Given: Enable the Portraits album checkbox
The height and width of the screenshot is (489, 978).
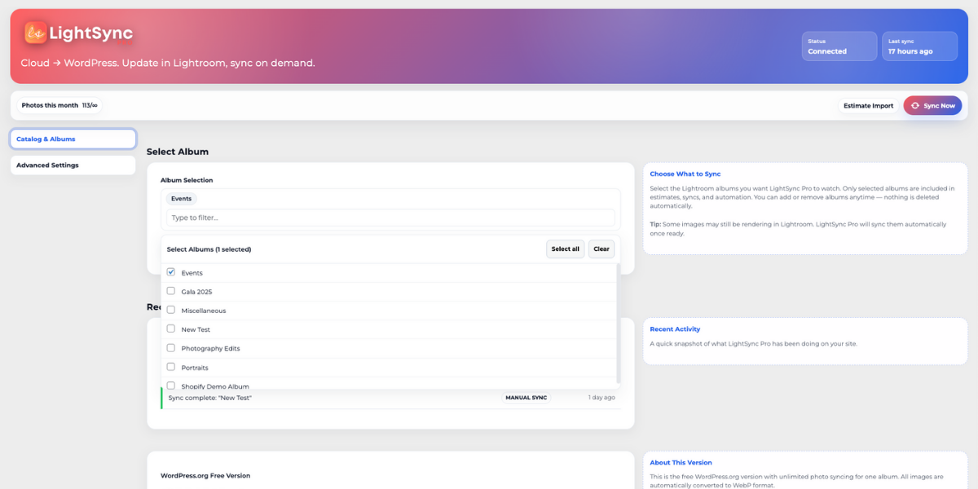Looking at the screenshot, I should tap(170, 366).
